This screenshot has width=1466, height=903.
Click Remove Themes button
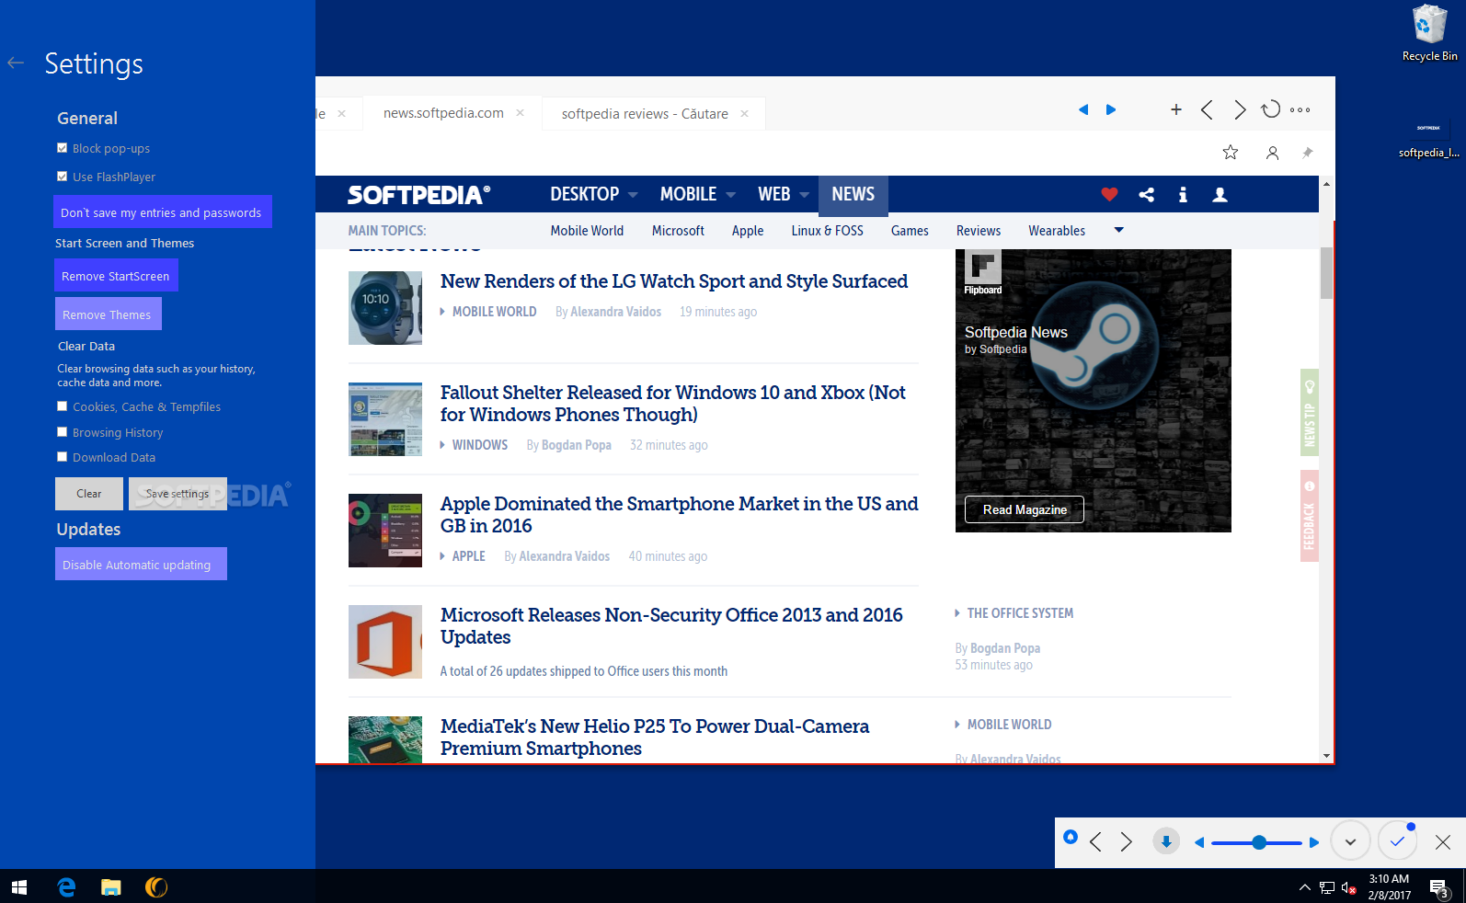tap(109, 314)
